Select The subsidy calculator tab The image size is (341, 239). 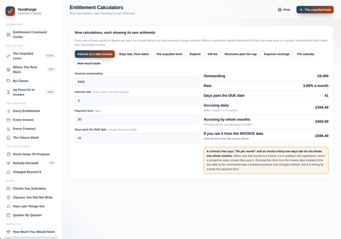305,54
